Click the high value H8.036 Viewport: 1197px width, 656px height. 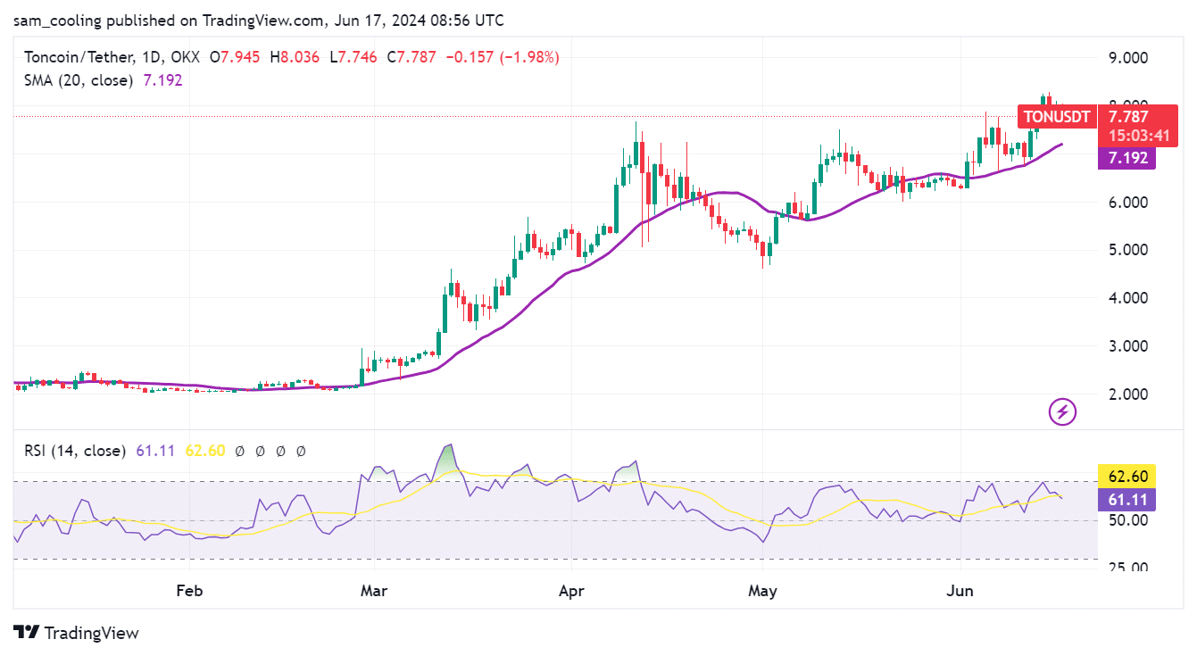(294, 57)
